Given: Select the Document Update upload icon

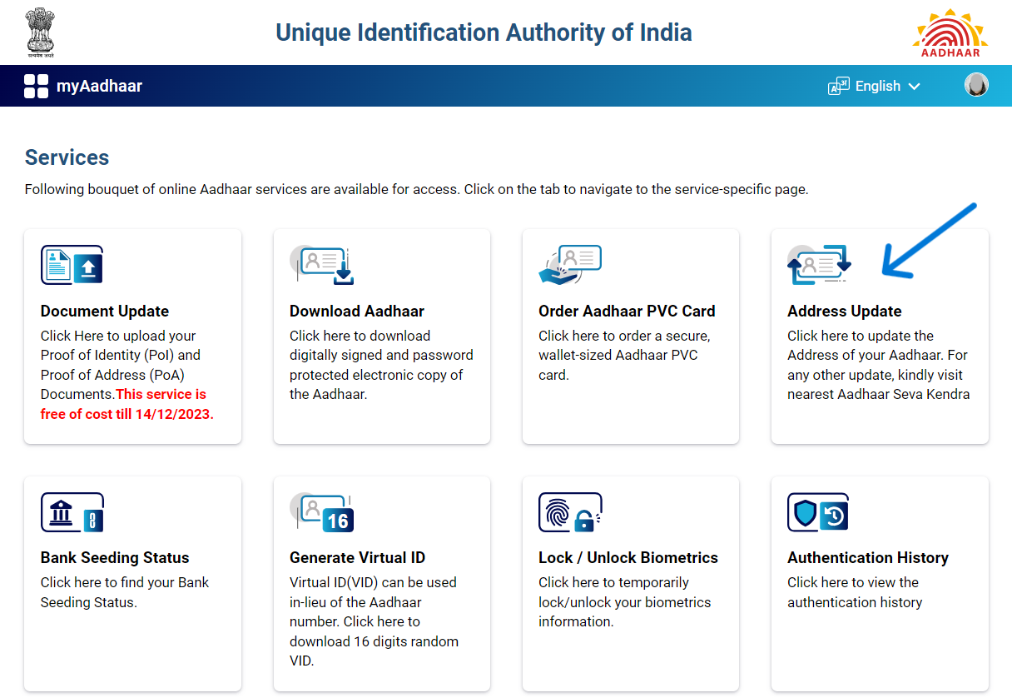Looking at the screenshot, I should point(72,265).
